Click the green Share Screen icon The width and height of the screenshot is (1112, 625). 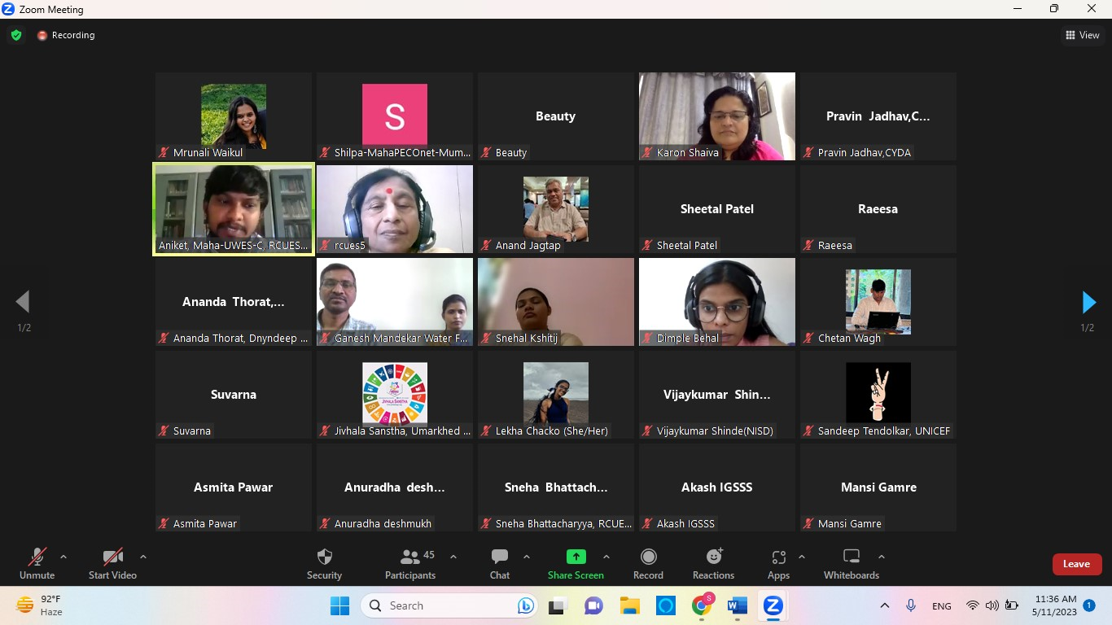click(x=576, y=557)
